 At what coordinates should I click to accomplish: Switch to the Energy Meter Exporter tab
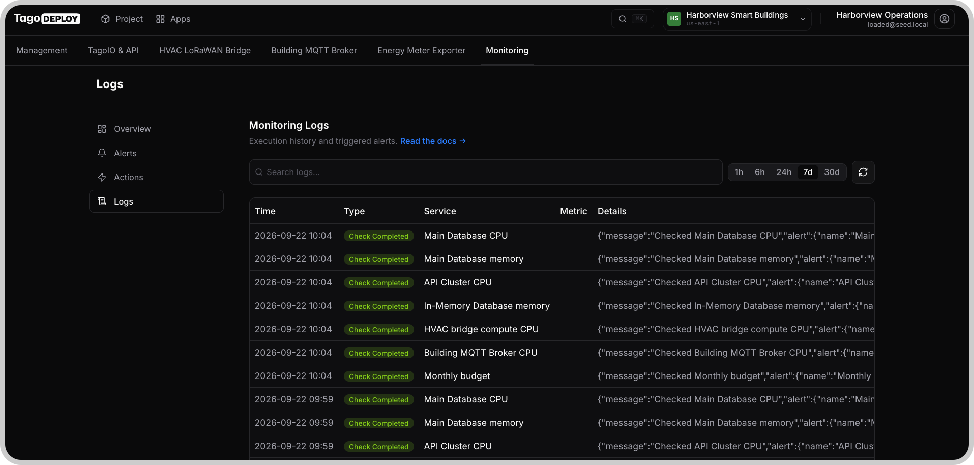click(x=421, y=50)
